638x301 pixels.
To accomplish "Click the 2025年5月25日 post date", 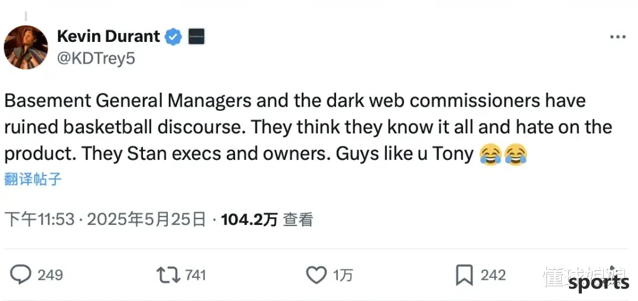I will coord(147,220).
